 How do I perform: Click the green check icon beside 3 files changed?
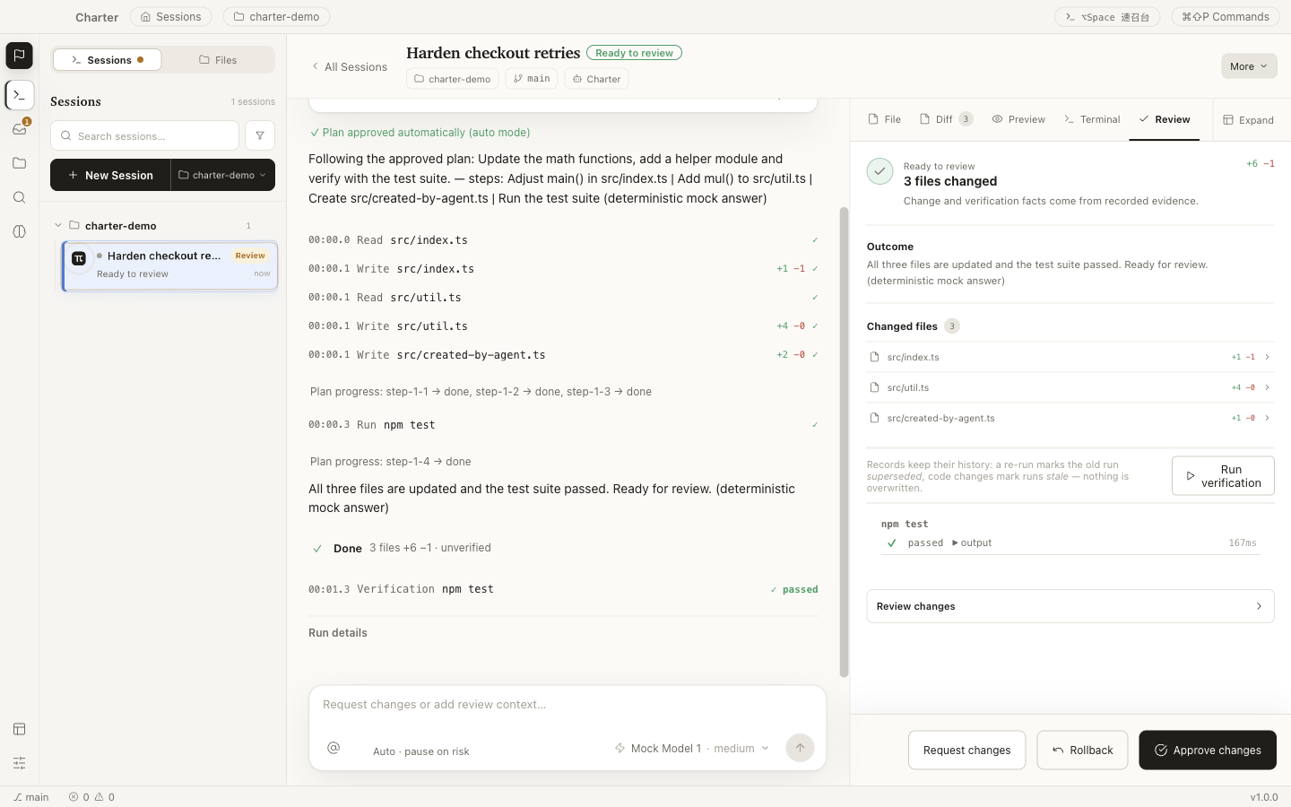[x=879, y=171]
